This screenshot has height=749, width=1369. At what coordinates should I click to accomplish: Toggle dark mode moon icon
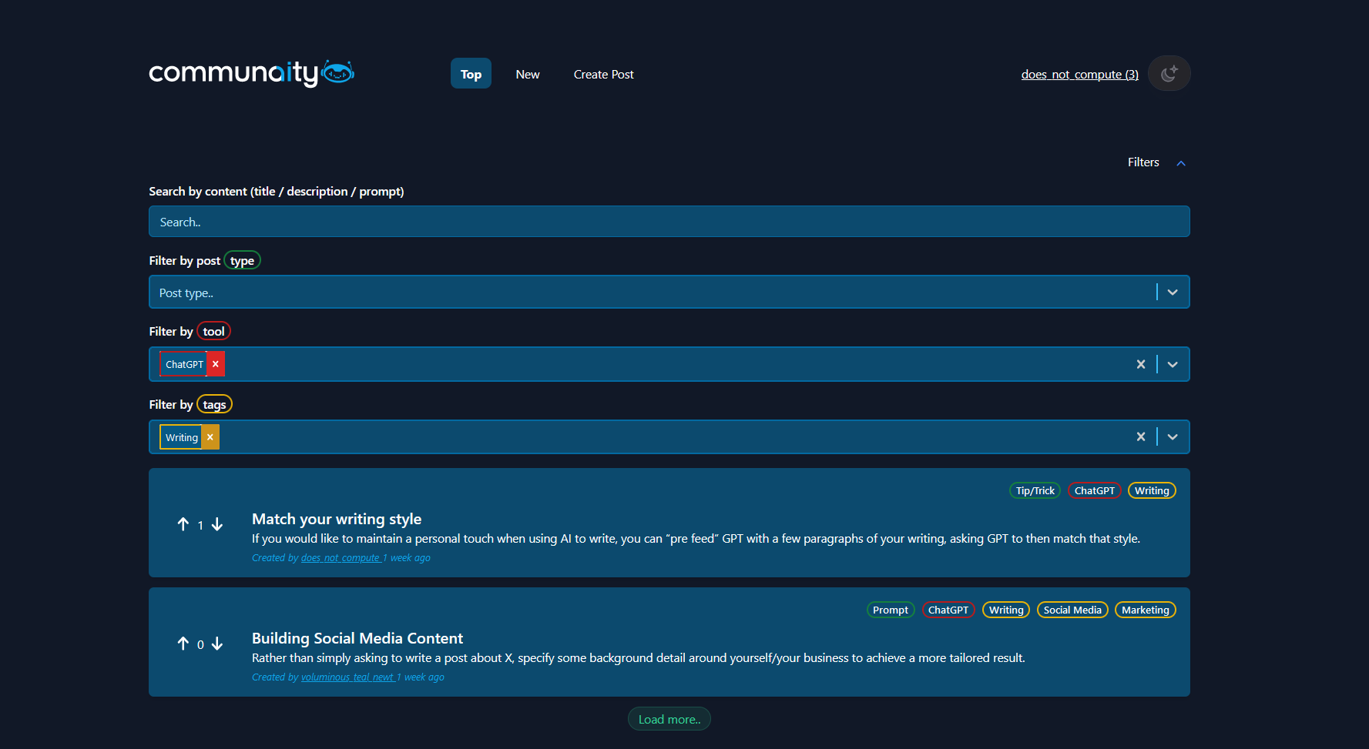tap(1169, 74)
